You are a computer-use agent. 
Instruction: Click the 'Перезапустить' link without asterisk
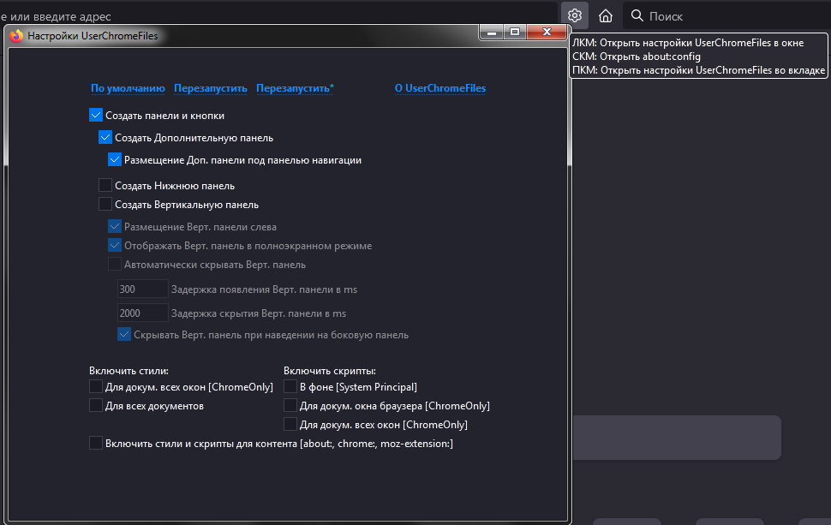point(211,88)
